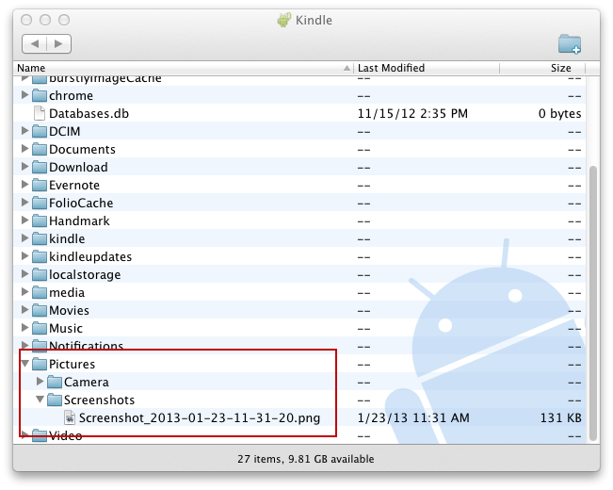Sort by the Name column header
The height and width of the screenshot is (490, 613).
click(x=179, y=68)
